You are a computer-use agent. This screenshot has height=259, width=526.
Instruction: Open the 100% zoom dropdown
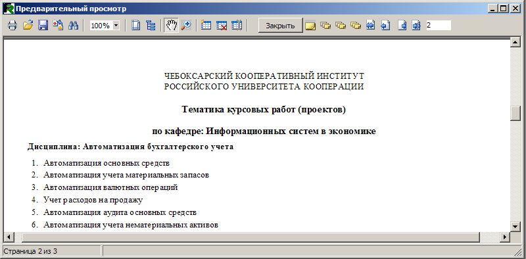coord(116,26)
